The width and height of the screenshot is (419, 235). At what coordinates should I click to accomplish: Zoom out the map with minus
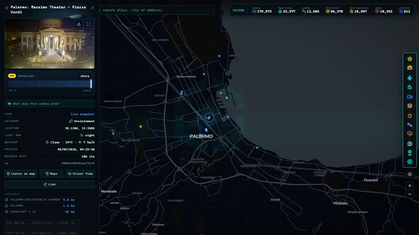coord(410,194)
